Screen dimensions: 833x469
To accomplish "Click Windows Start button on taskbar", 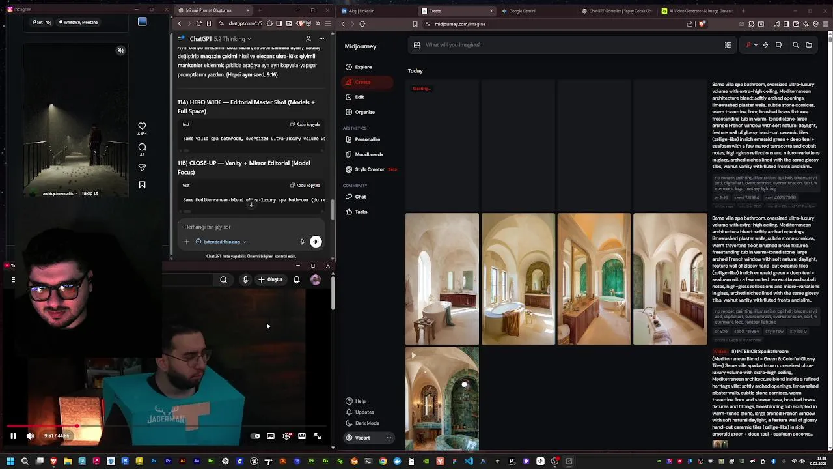I will [10, 461].
